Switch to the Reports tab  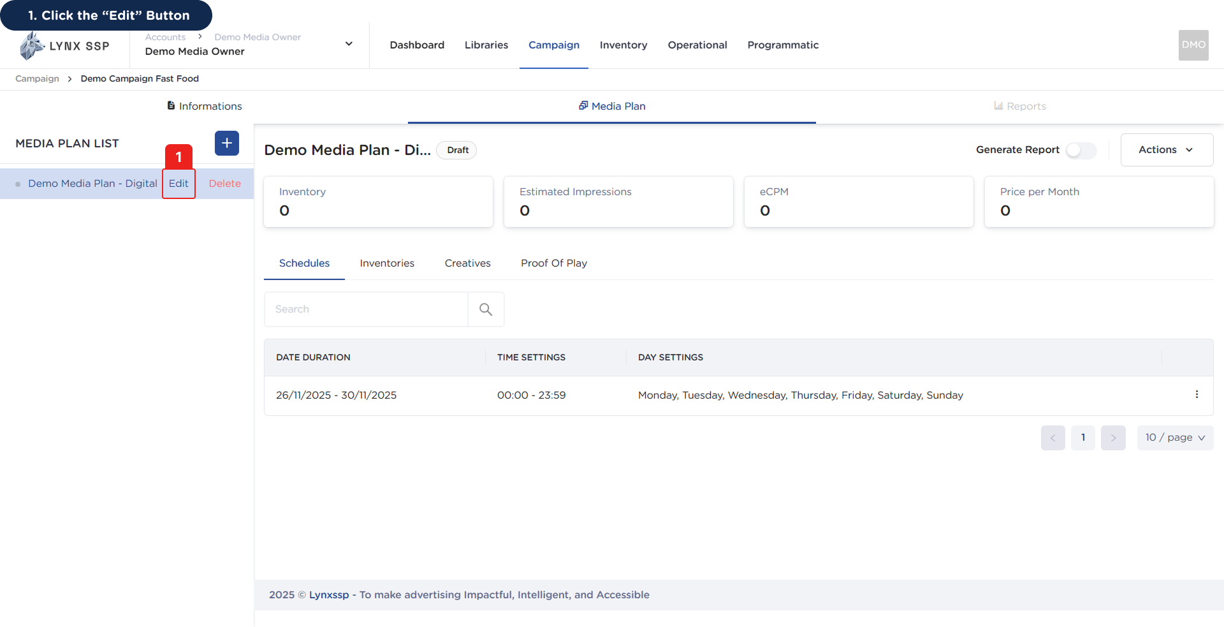[1020, 106]
